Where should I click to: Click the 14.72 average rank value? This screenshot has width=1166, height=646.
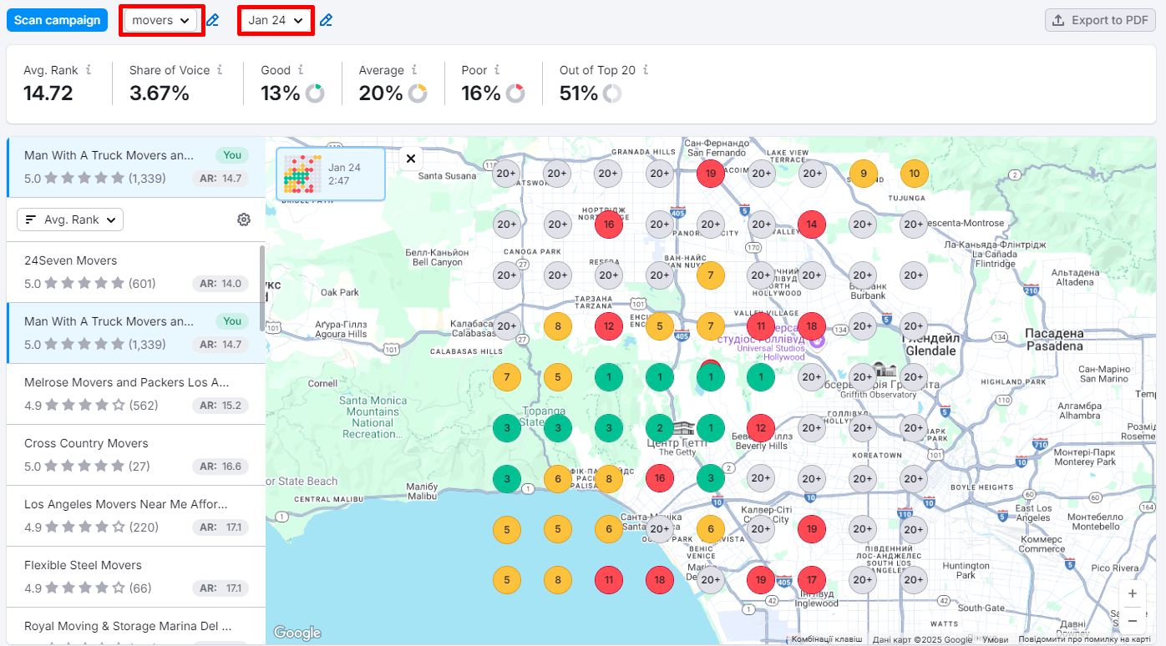coord(48,93)
